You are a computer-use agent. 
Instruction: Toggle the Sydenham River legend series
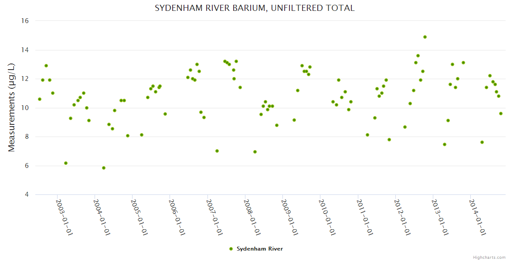pos(259,249)
